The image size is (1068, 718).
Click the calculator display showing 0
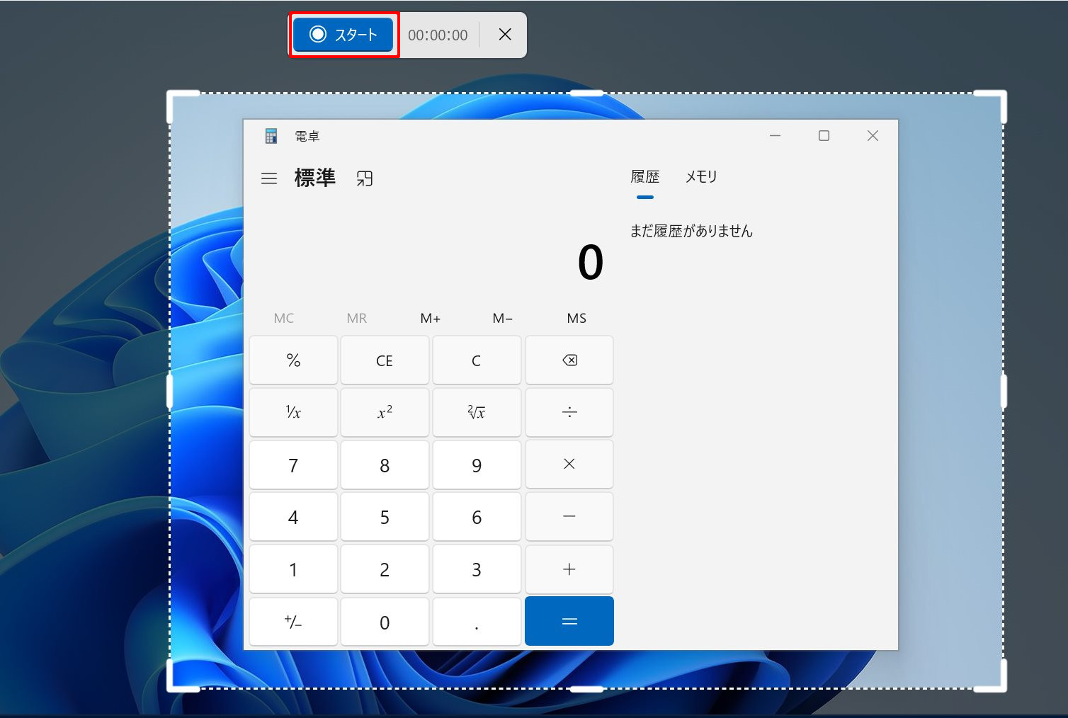pos(589,263)
